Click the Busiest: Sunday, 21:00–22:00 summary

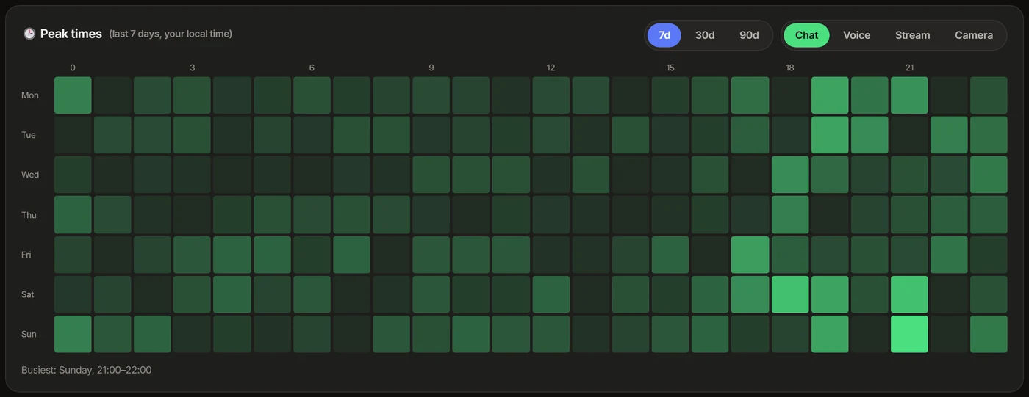87,370
